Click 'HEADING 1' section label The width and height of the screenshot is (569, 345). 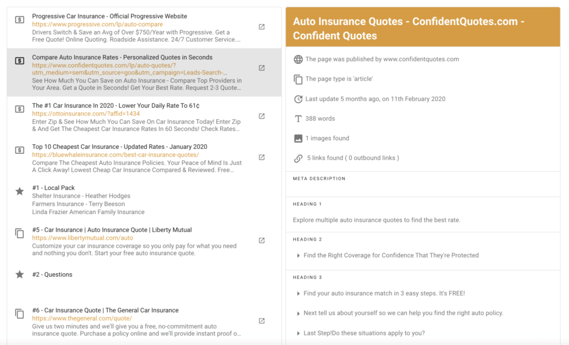(x=307, y=204)
